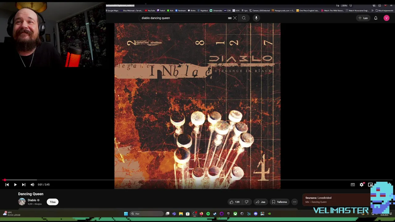Save the video with Tallenna button

pos(279,202)
